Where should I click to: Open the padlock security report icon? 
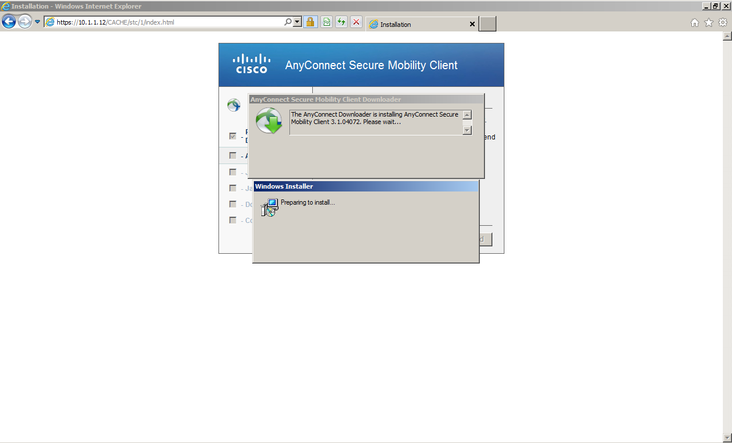point(311,22)
